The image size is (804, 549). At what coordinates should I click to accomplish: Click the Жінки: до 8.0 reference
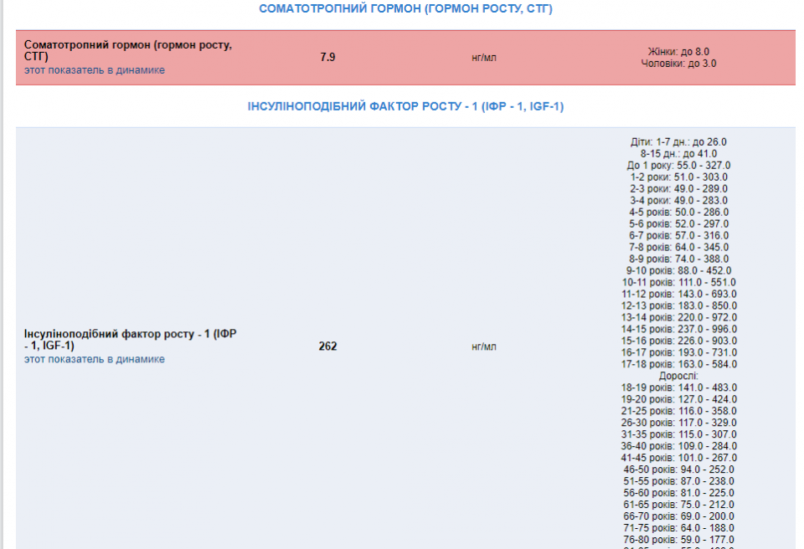678,52
